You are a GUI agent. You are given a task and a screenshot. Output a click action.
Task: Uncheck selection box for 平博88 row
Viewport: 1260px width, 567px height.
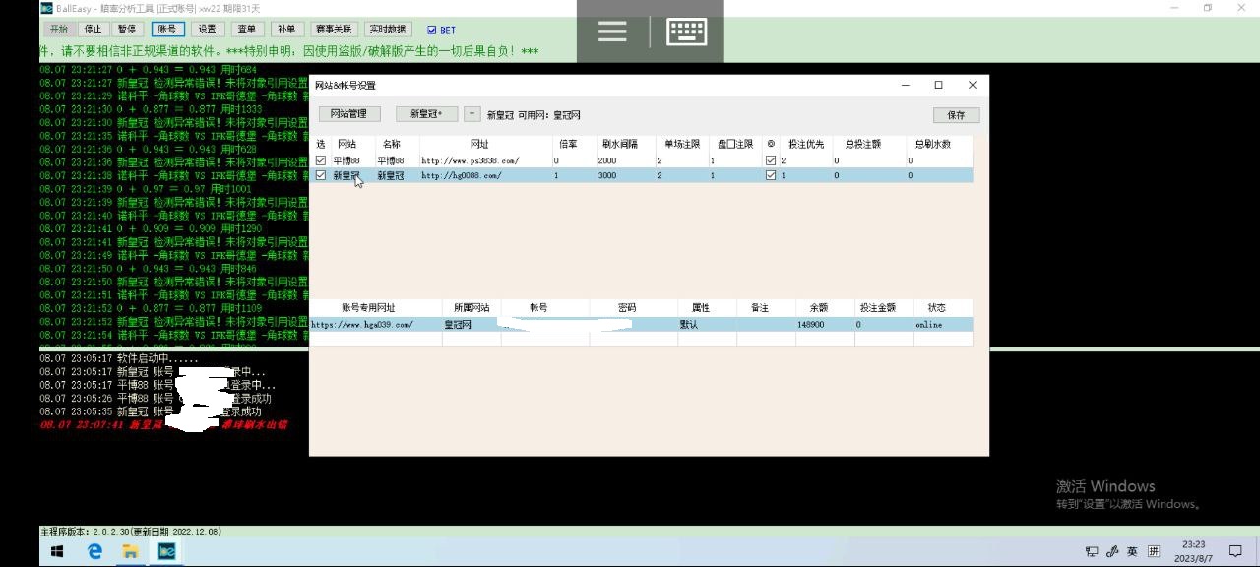[x=321, y=160]
